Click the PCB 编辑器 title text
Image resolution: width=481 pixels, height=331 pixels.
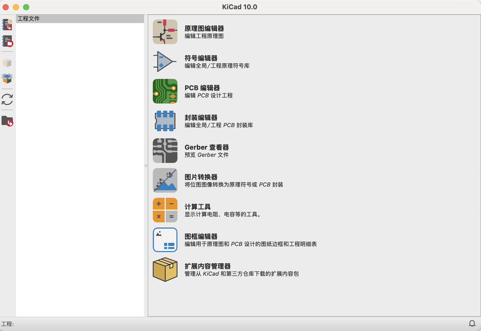tap(202, 88)
